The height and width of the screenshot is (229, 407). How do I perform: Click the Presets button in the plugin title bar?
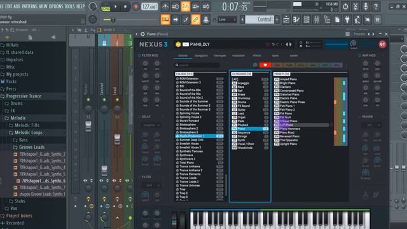359,34
